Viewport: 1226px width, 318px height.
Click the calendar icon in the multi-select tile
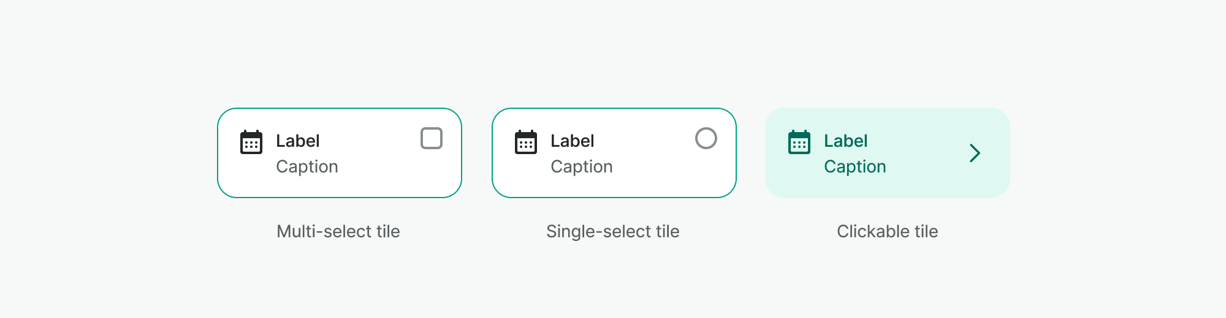coord(251,142)
